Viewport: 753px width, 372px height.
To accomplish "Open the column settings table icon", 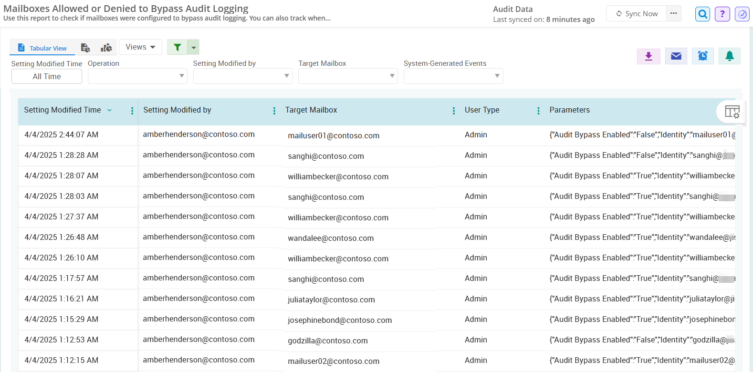I will (x=732, y=112).
